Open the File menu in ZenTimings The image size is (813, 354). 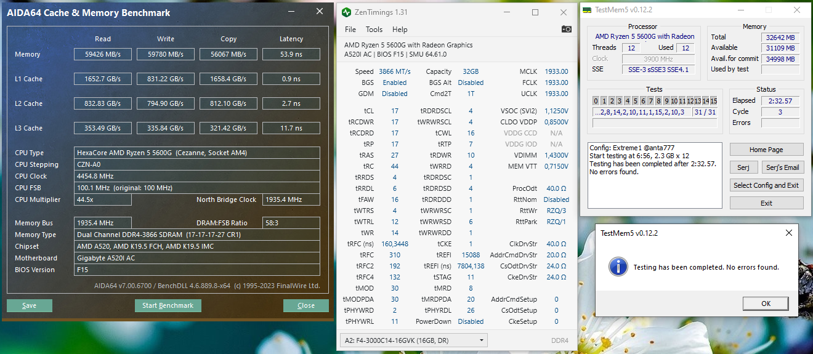pyautogui.click(x=350, y=30)
